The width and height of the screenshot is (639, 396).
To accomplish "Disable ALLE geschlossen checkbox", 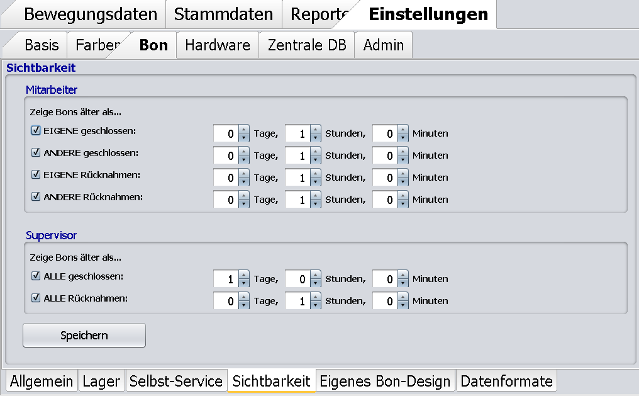I will pyautogui.click(x=36, y=276).
